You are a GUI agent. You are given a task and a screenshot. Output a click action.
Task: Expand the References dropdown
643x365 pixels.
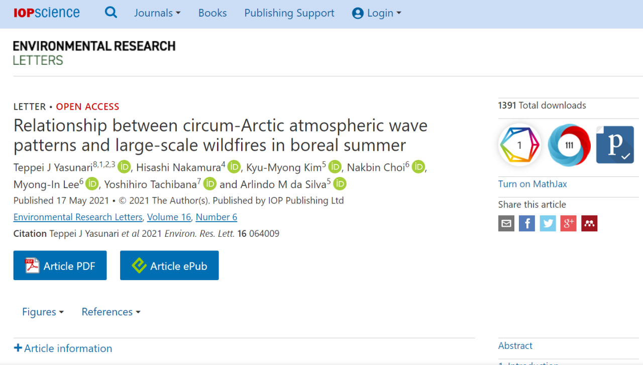111,312
